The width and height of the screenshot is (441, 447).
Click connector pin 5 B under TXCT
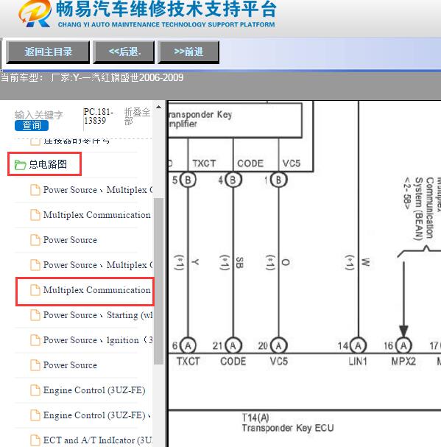tap(188, 180)
